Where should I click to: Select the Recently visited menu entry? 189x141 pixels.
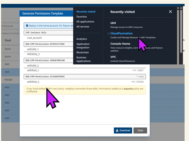[x=86, y=12]
